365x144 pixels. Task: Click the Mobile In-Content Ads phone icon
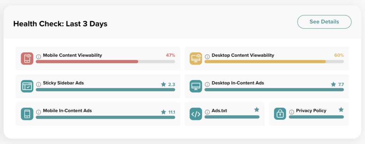[x=27, y=114]
